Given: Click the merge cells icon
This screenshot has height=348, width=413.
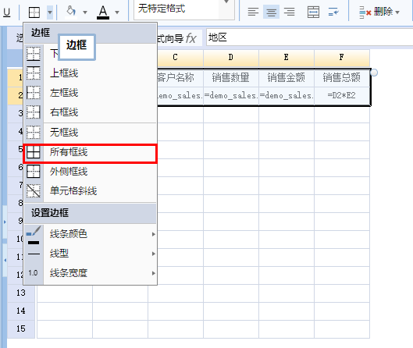Looking at the screenshot, I should tap(313, 12).
